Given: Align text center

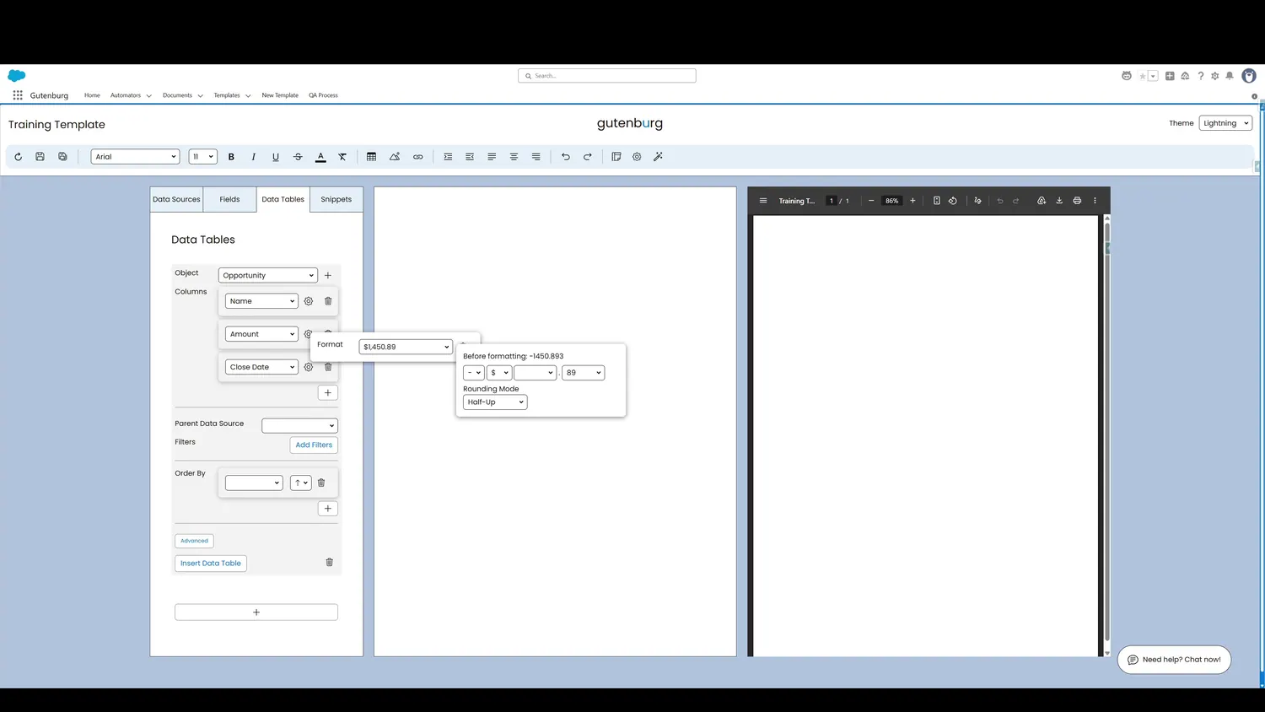Looking at the screenshot, I should coord(514,157).
